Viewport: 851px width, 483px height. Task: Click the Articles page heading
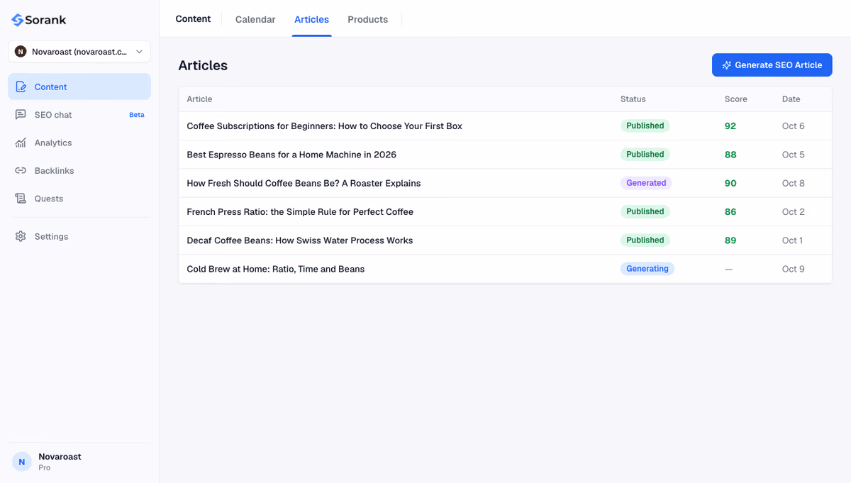click(203, 65)
